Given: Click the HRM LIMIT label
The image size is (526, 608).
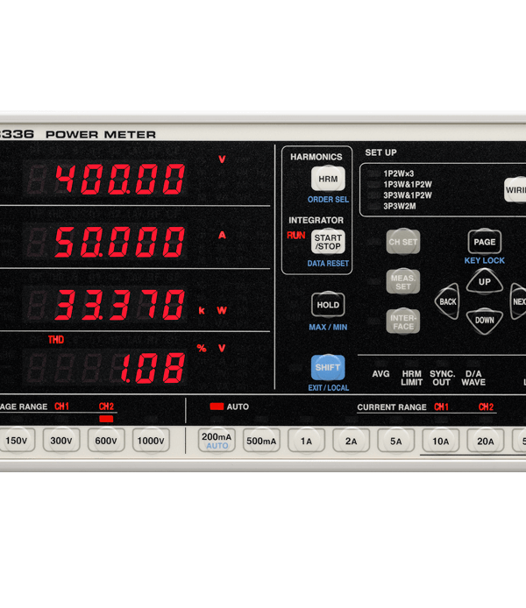Looking at the screenshot, I should tap(411, 378).
